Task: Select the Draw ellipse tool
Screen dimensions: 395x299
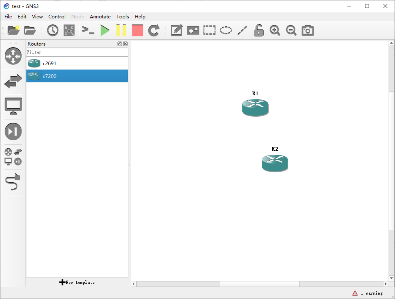Action: [226, 30]
